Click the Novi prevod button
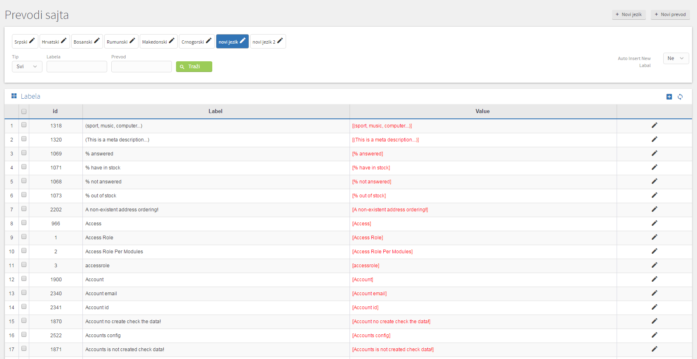The width and height of the screenshot is (697, 359). tap(670, 14)
